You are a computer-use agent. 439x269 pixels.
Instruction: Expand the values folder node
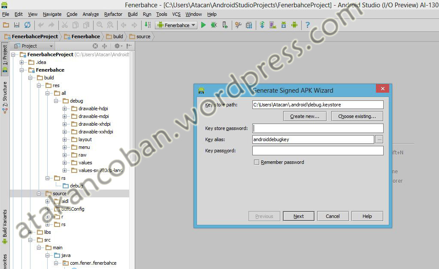coord(65,163)
